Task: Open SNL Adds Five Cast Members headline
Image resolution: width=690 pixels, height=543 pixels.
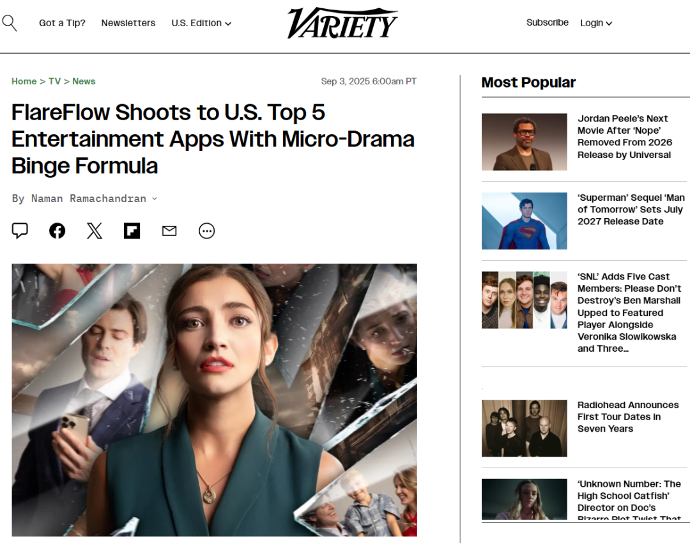Action: tap(629, 313)
